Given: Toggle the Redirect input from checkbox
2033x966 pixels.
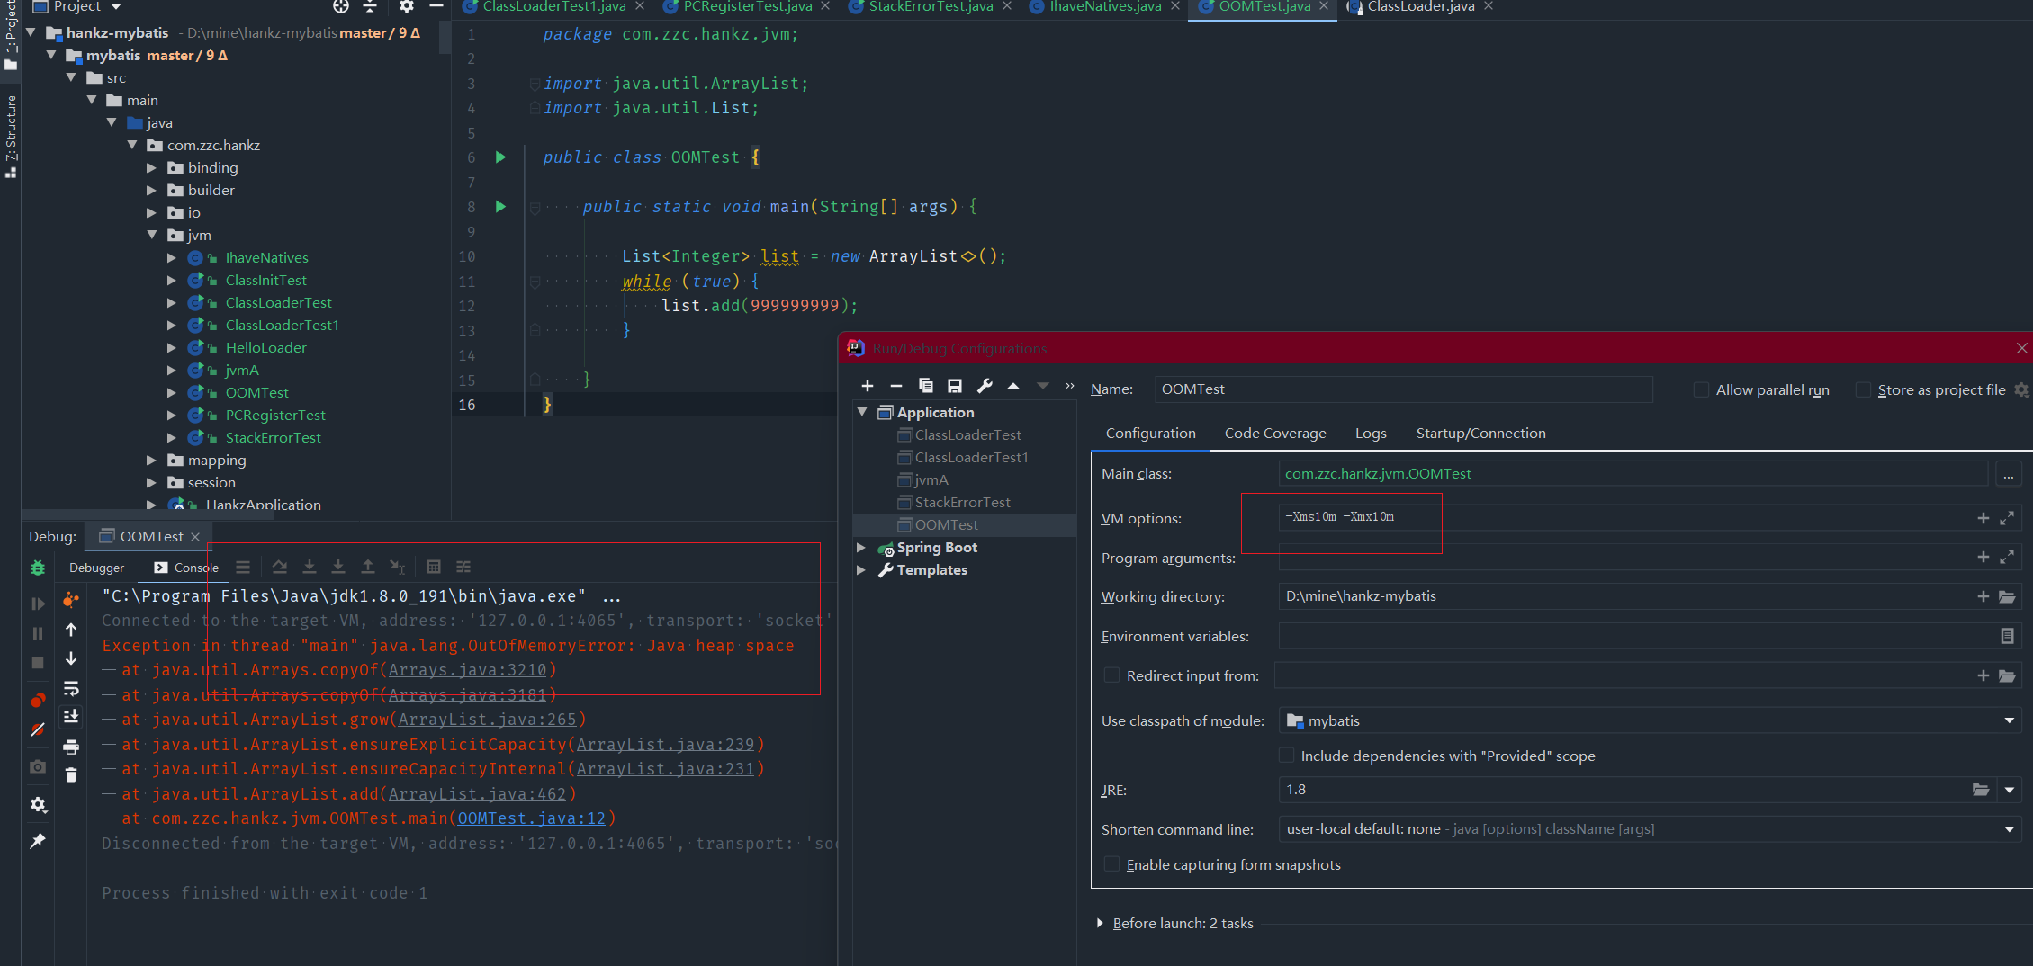Looking at the screenshot, I should coord(1111,675).
